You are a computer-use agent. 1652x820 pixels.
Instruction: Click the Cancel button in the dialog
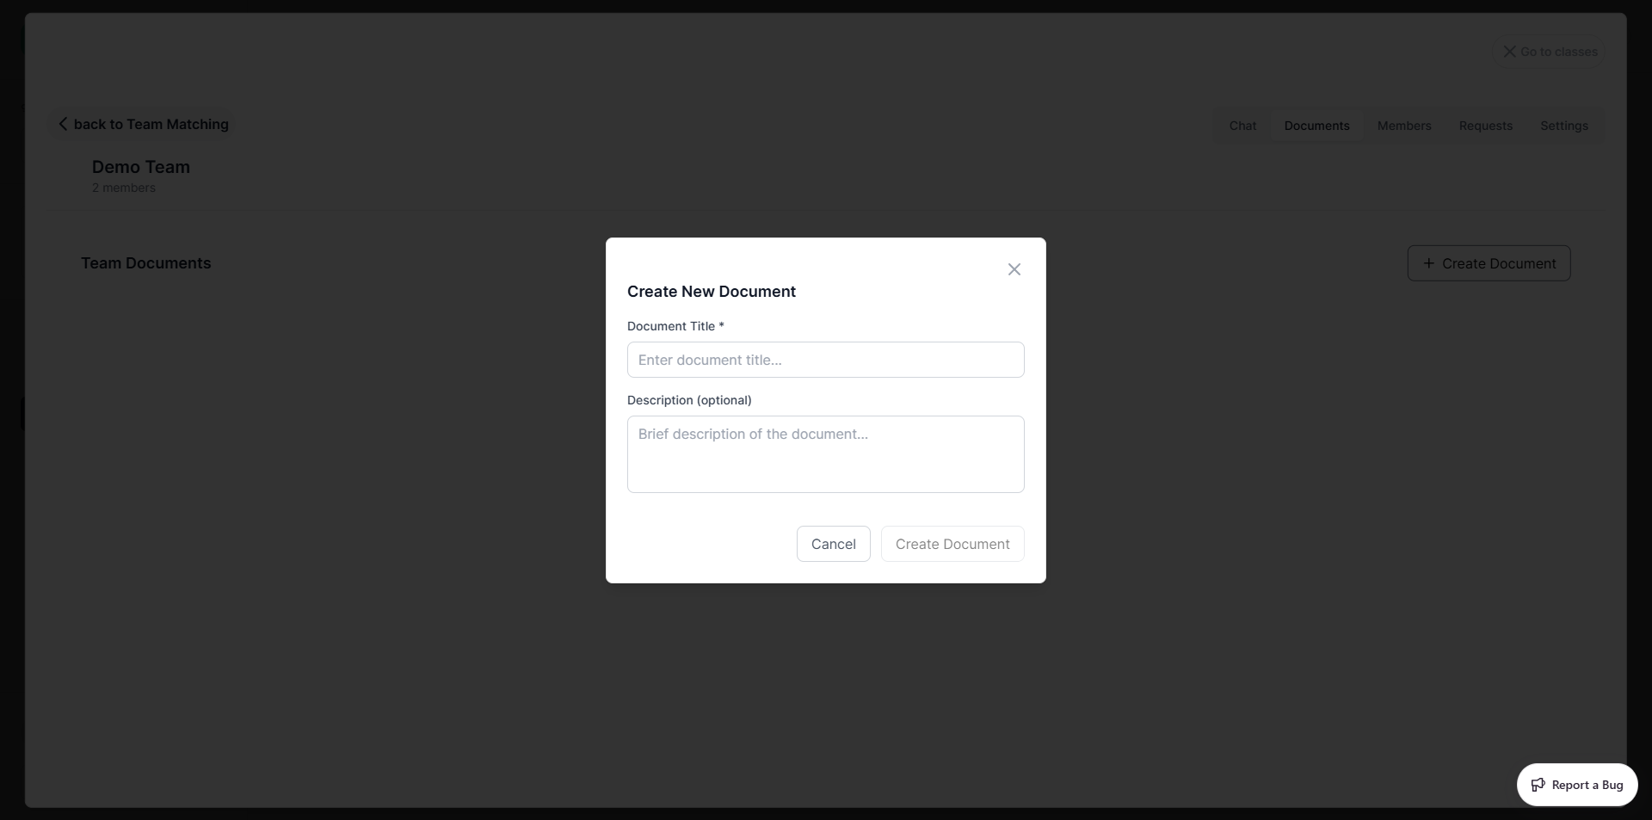click(x=833, y=544)
